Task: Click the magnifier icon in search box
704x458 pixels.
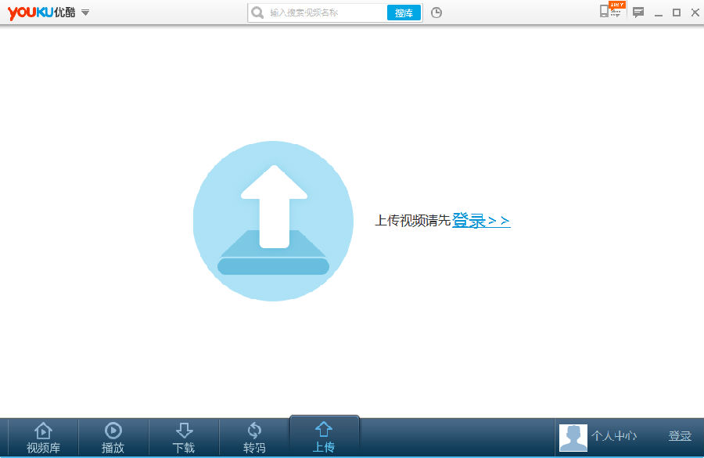Action: click(257, 13)
